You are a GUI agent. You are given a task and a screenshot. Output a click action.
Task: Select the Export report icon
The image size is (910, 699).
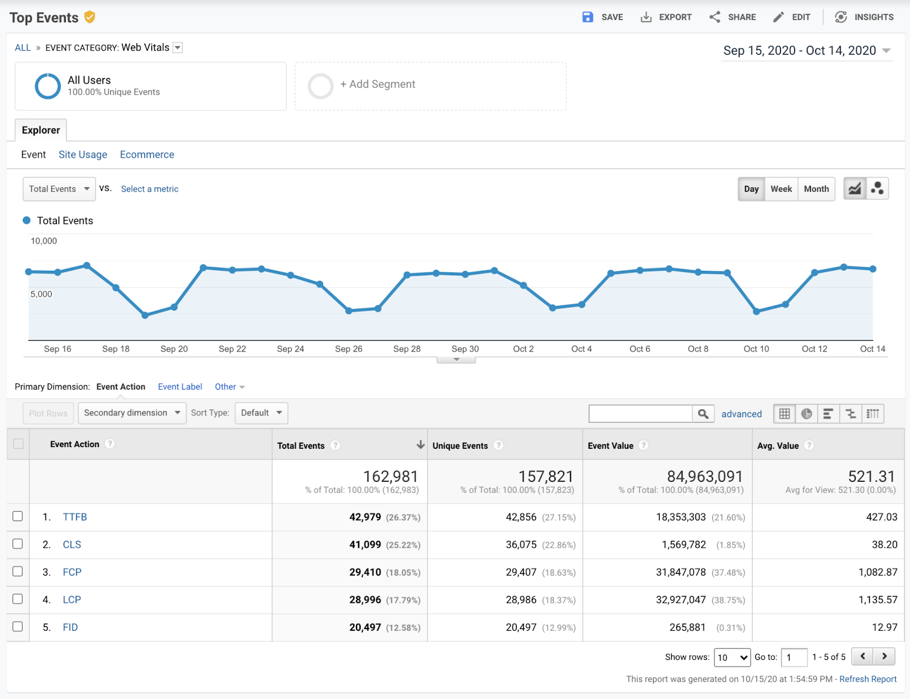[665, 17]
